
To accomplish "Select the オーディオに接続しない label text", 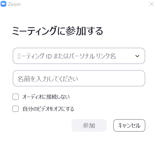I will click(x=46, y=97).
